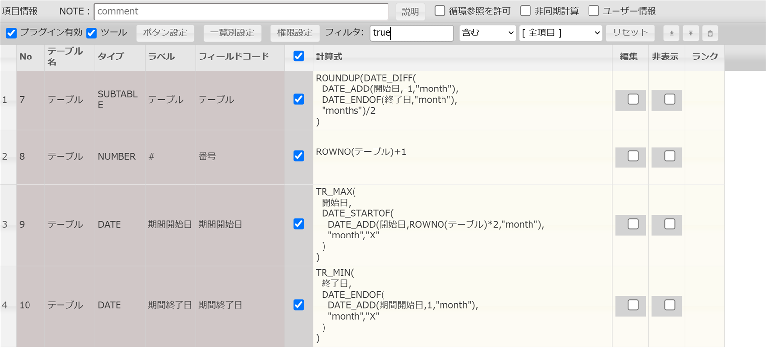
Task: Uncheck the enable checkbox for 番号 row
Action: click(298, 156)
